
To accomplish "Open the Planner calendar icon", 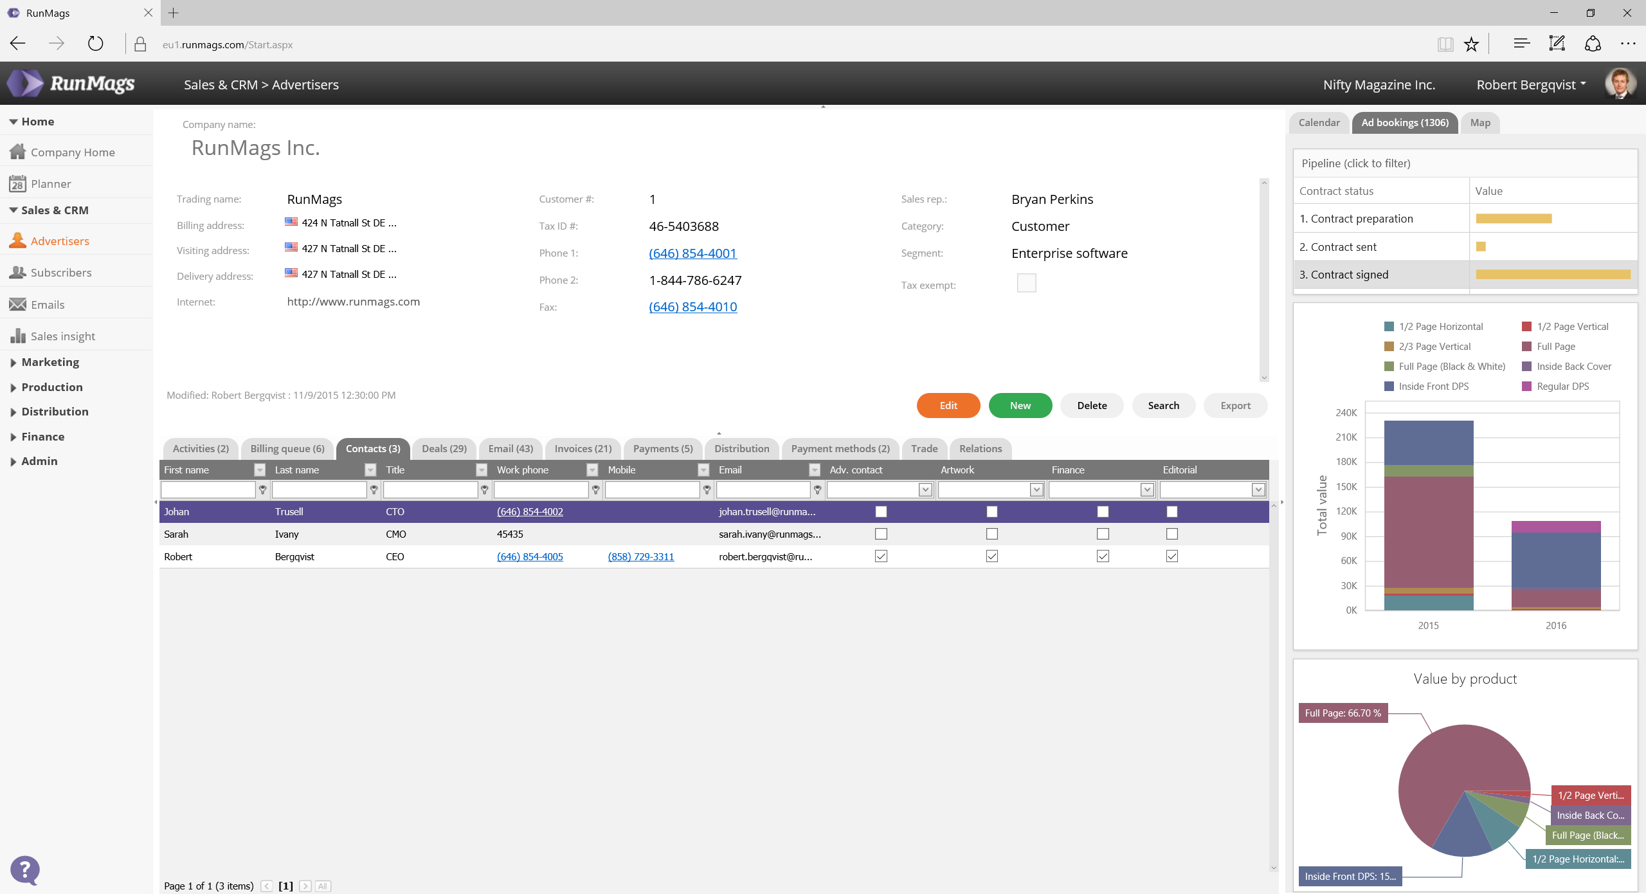I will tap(17, 184).
